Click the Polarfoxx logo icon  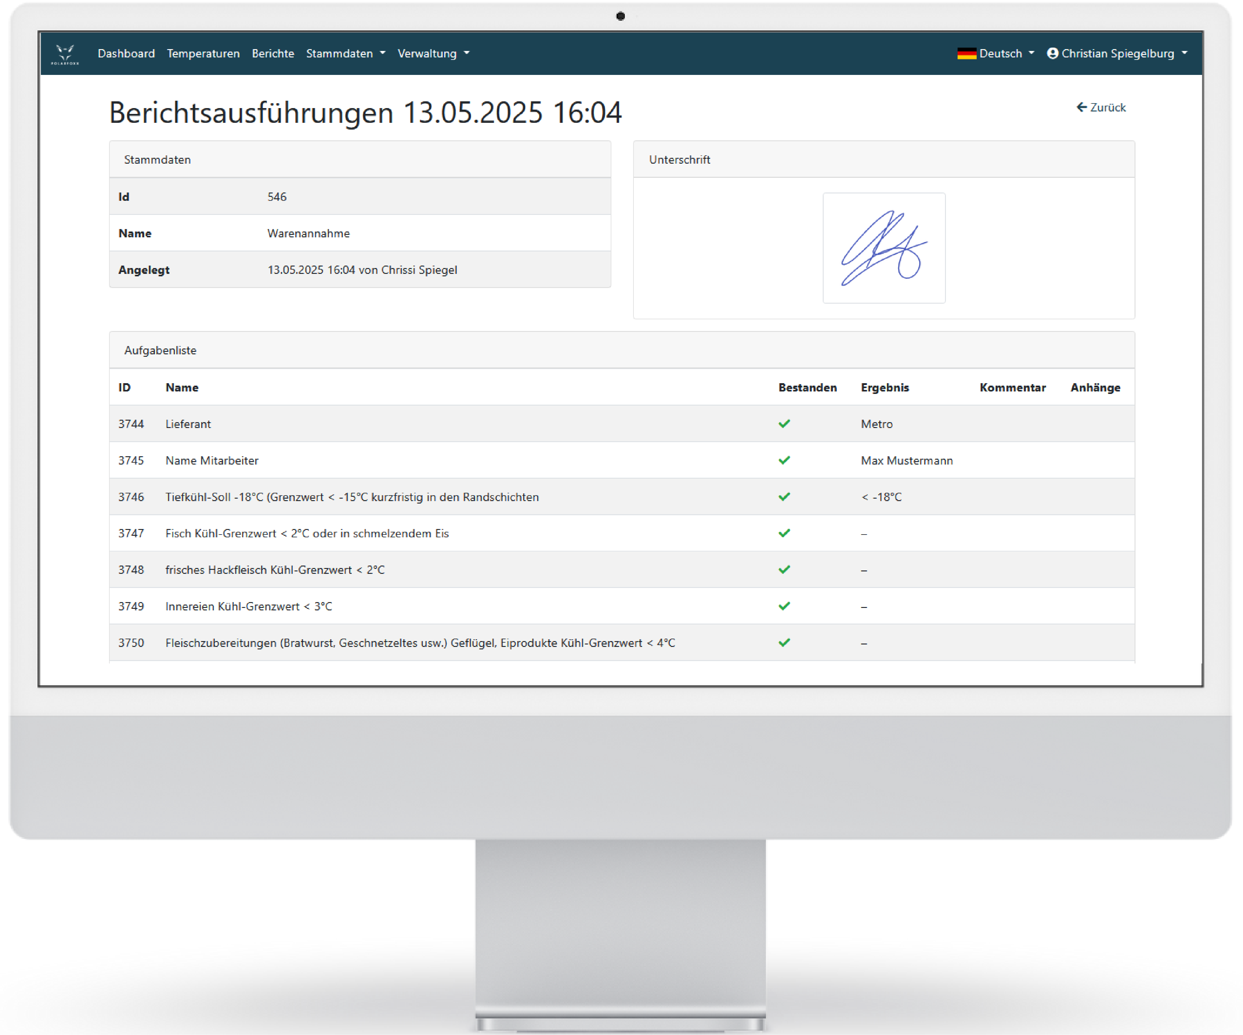[x=65, y=54]
